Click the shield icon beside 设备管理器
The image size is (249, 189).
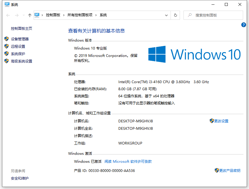point(6,39)
